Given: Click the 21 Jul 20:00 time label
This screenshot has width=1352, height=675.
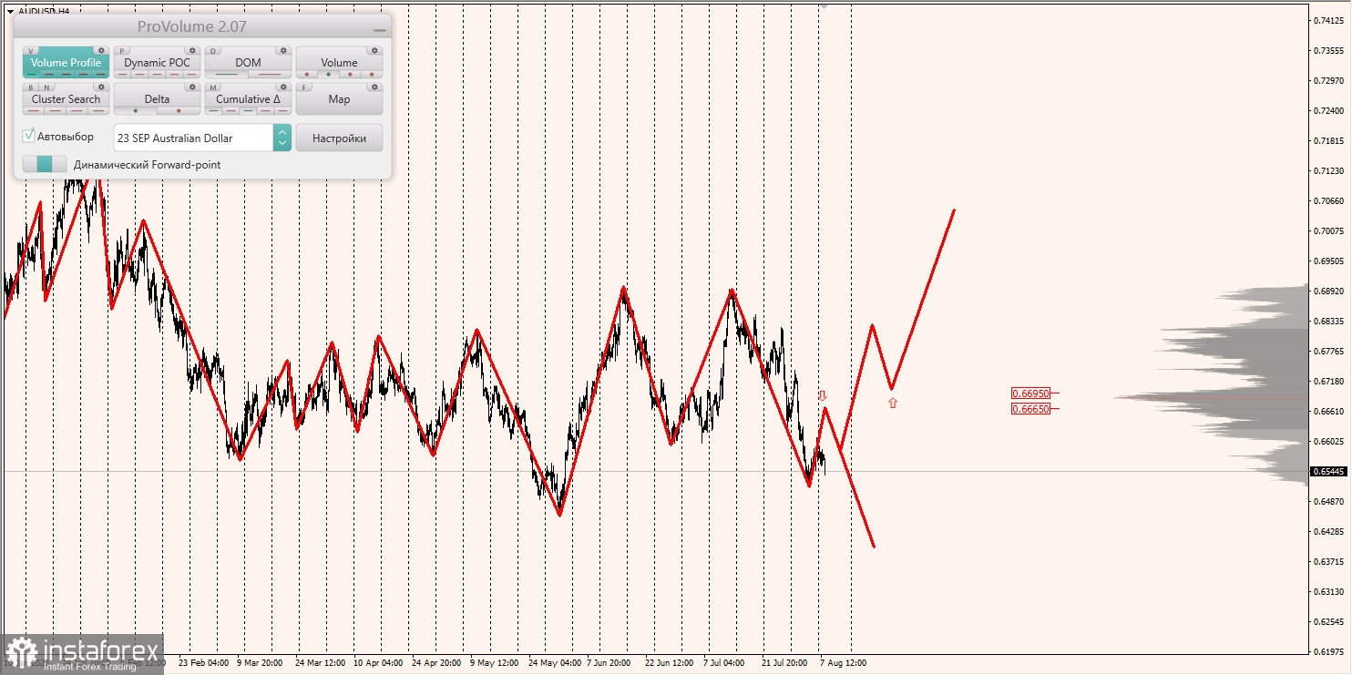Looking at the screenshot, I should coord(784,663).
